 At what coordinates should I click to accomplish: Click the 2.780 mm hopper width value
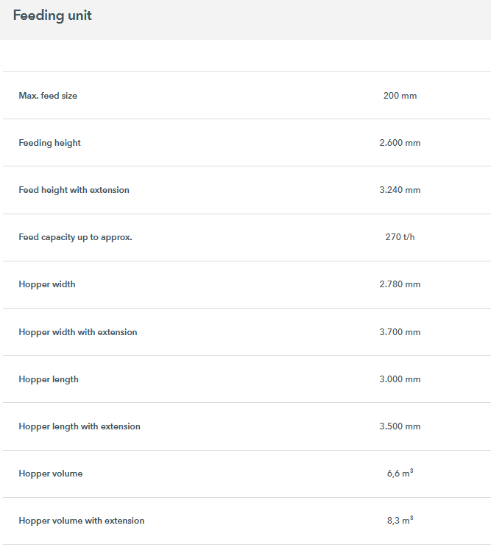coord(400,284)
